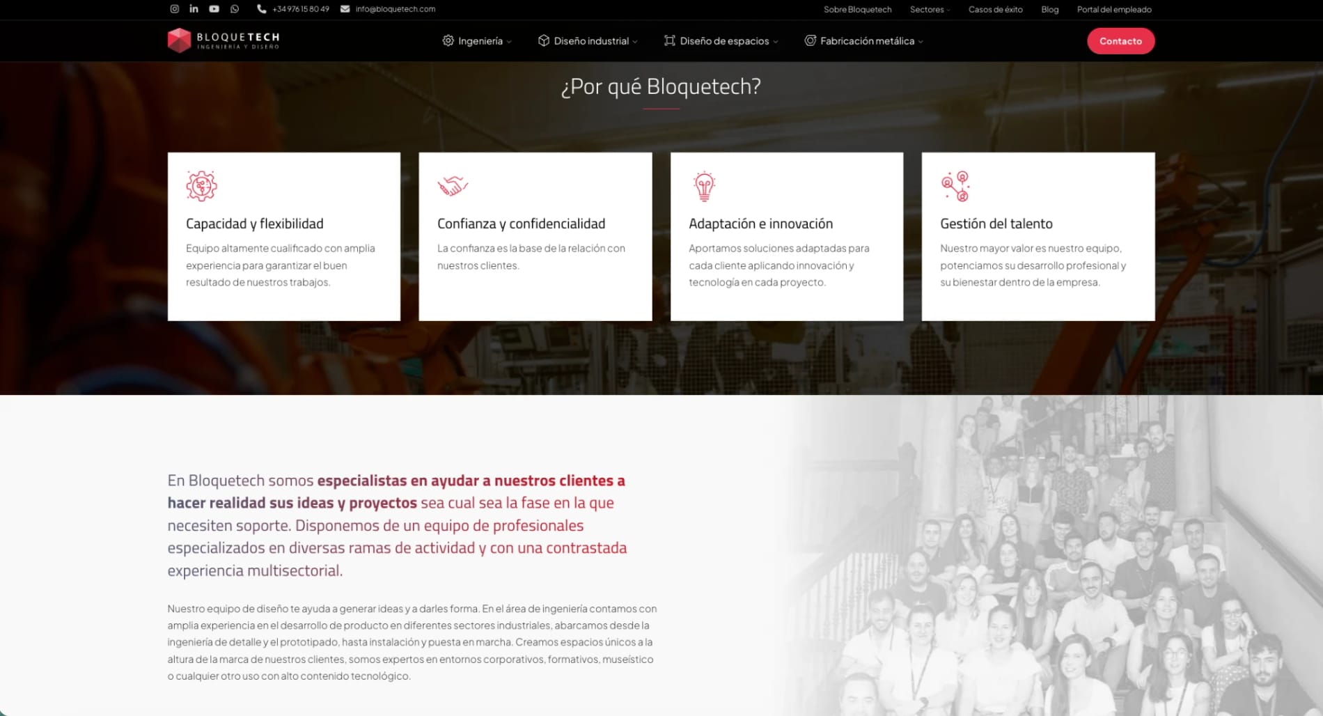Expand the Diseño de espacios dropdown chevron

pos(776,42)
